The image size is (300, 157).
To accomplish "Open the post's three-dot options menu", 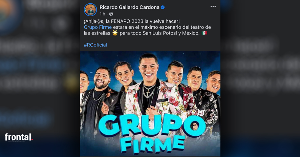I will (x=213, y=6).
